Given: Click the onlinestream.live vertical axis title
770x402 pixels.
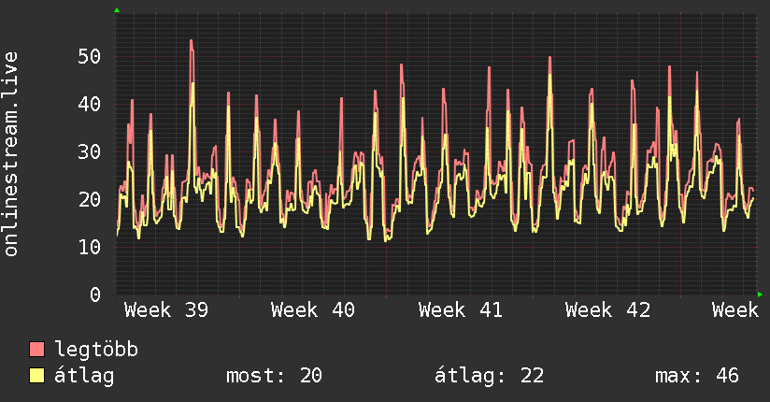Looking at the screenshot, I should (x=11, y=154).
